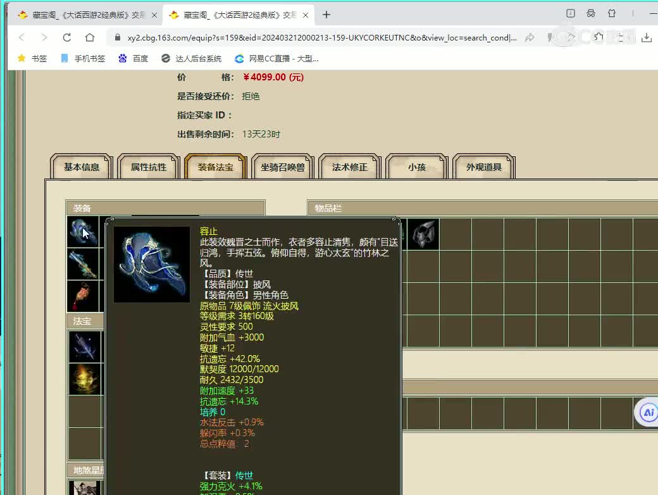Open the 坐骑召唤兽 tab
The height and width of the screenshot is (495, 658).
[x=282, y=167]
